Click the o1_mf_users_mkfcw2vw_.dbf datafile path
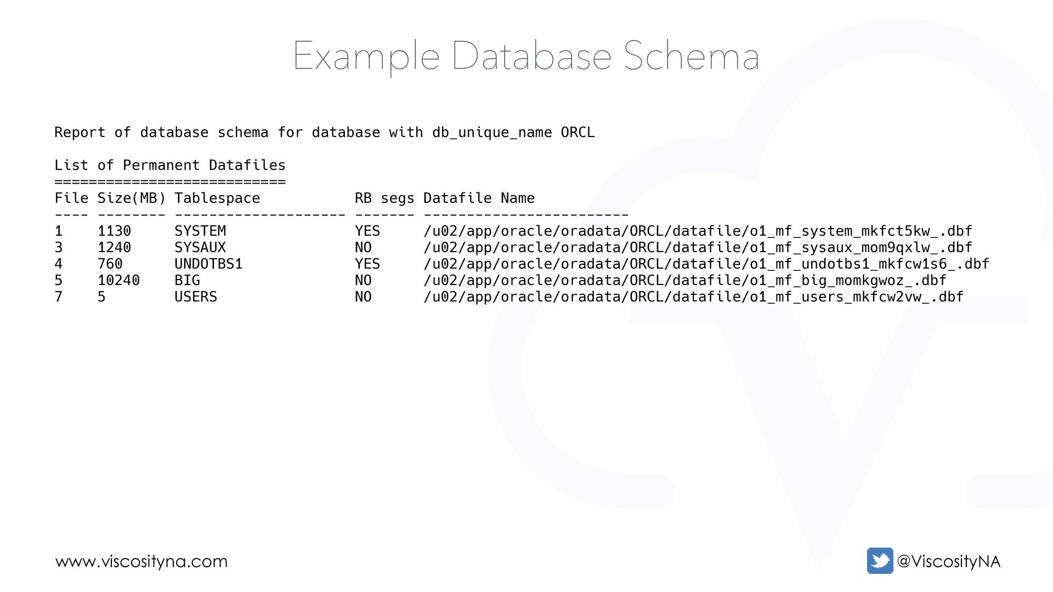 694,297
